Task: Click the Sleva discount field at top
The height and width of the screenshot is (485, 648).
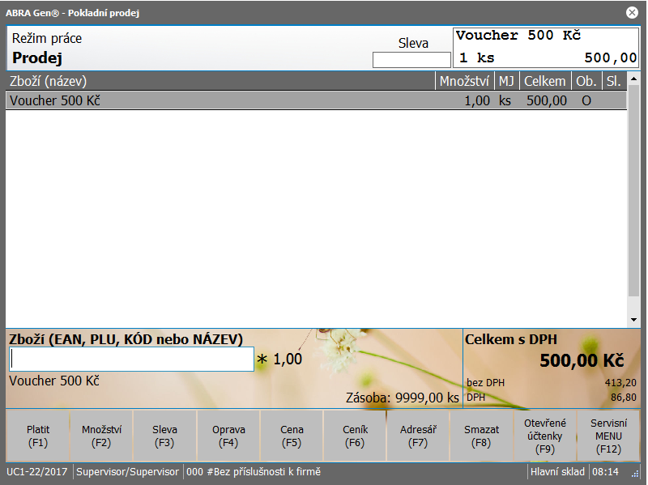Action: click(411, 60)
